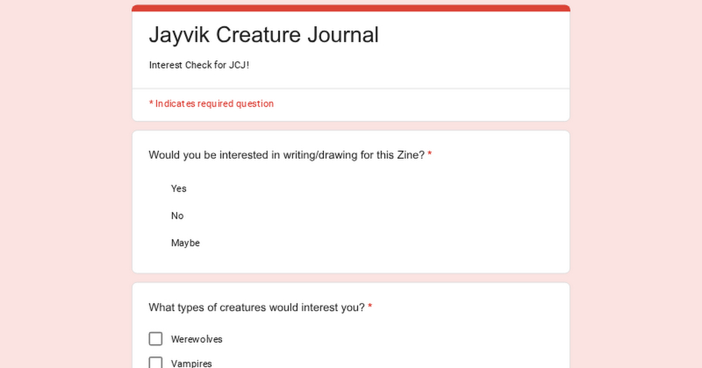This screenshot has width=702, height=368.
Task: Tick the Werewolves checkbox
Action: [x=156, y=339]
